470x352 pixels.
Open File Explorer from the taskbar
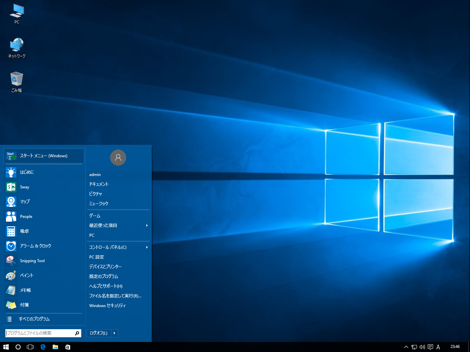click(x=55, y=347)
